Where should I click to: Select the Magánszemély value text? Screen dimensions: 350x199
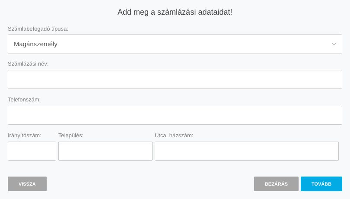[35, 44]
